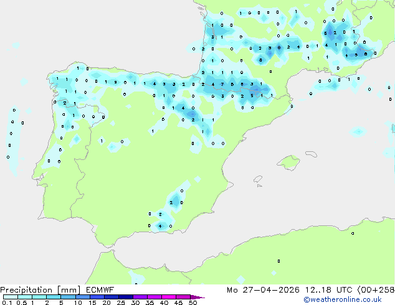Click the legend label '35'

tap(150, 303)
